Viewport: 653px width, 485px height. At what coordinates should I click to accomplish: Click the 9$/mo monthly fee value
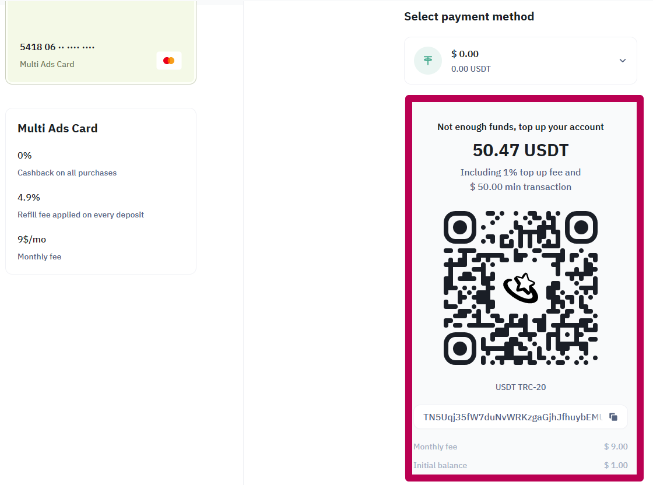click(31, 240)
